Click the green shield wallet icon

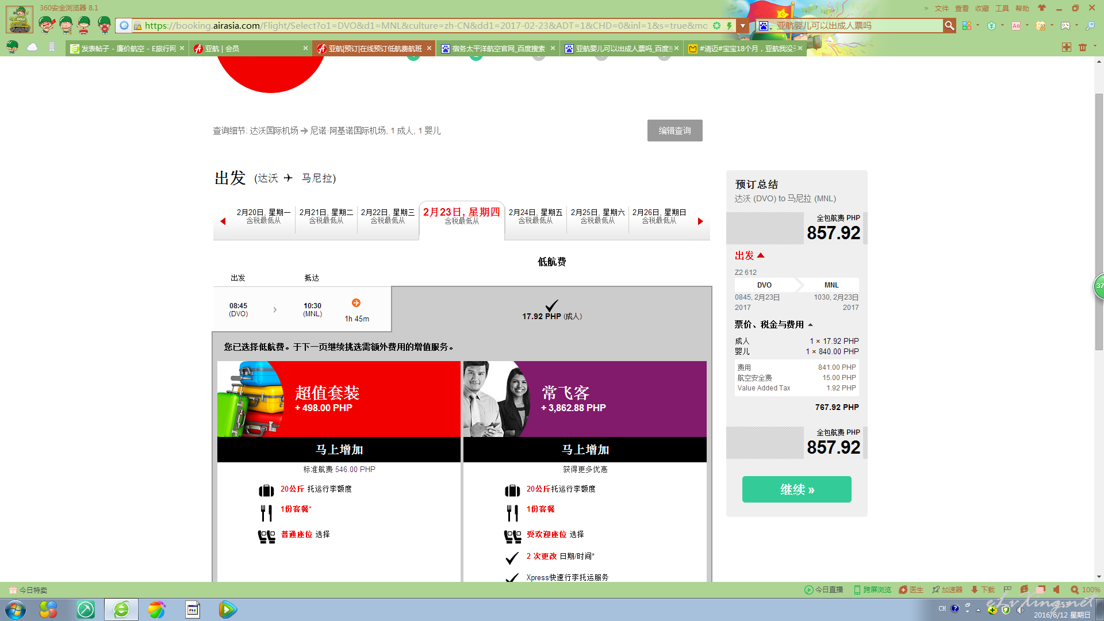click(x=991, y=25)
